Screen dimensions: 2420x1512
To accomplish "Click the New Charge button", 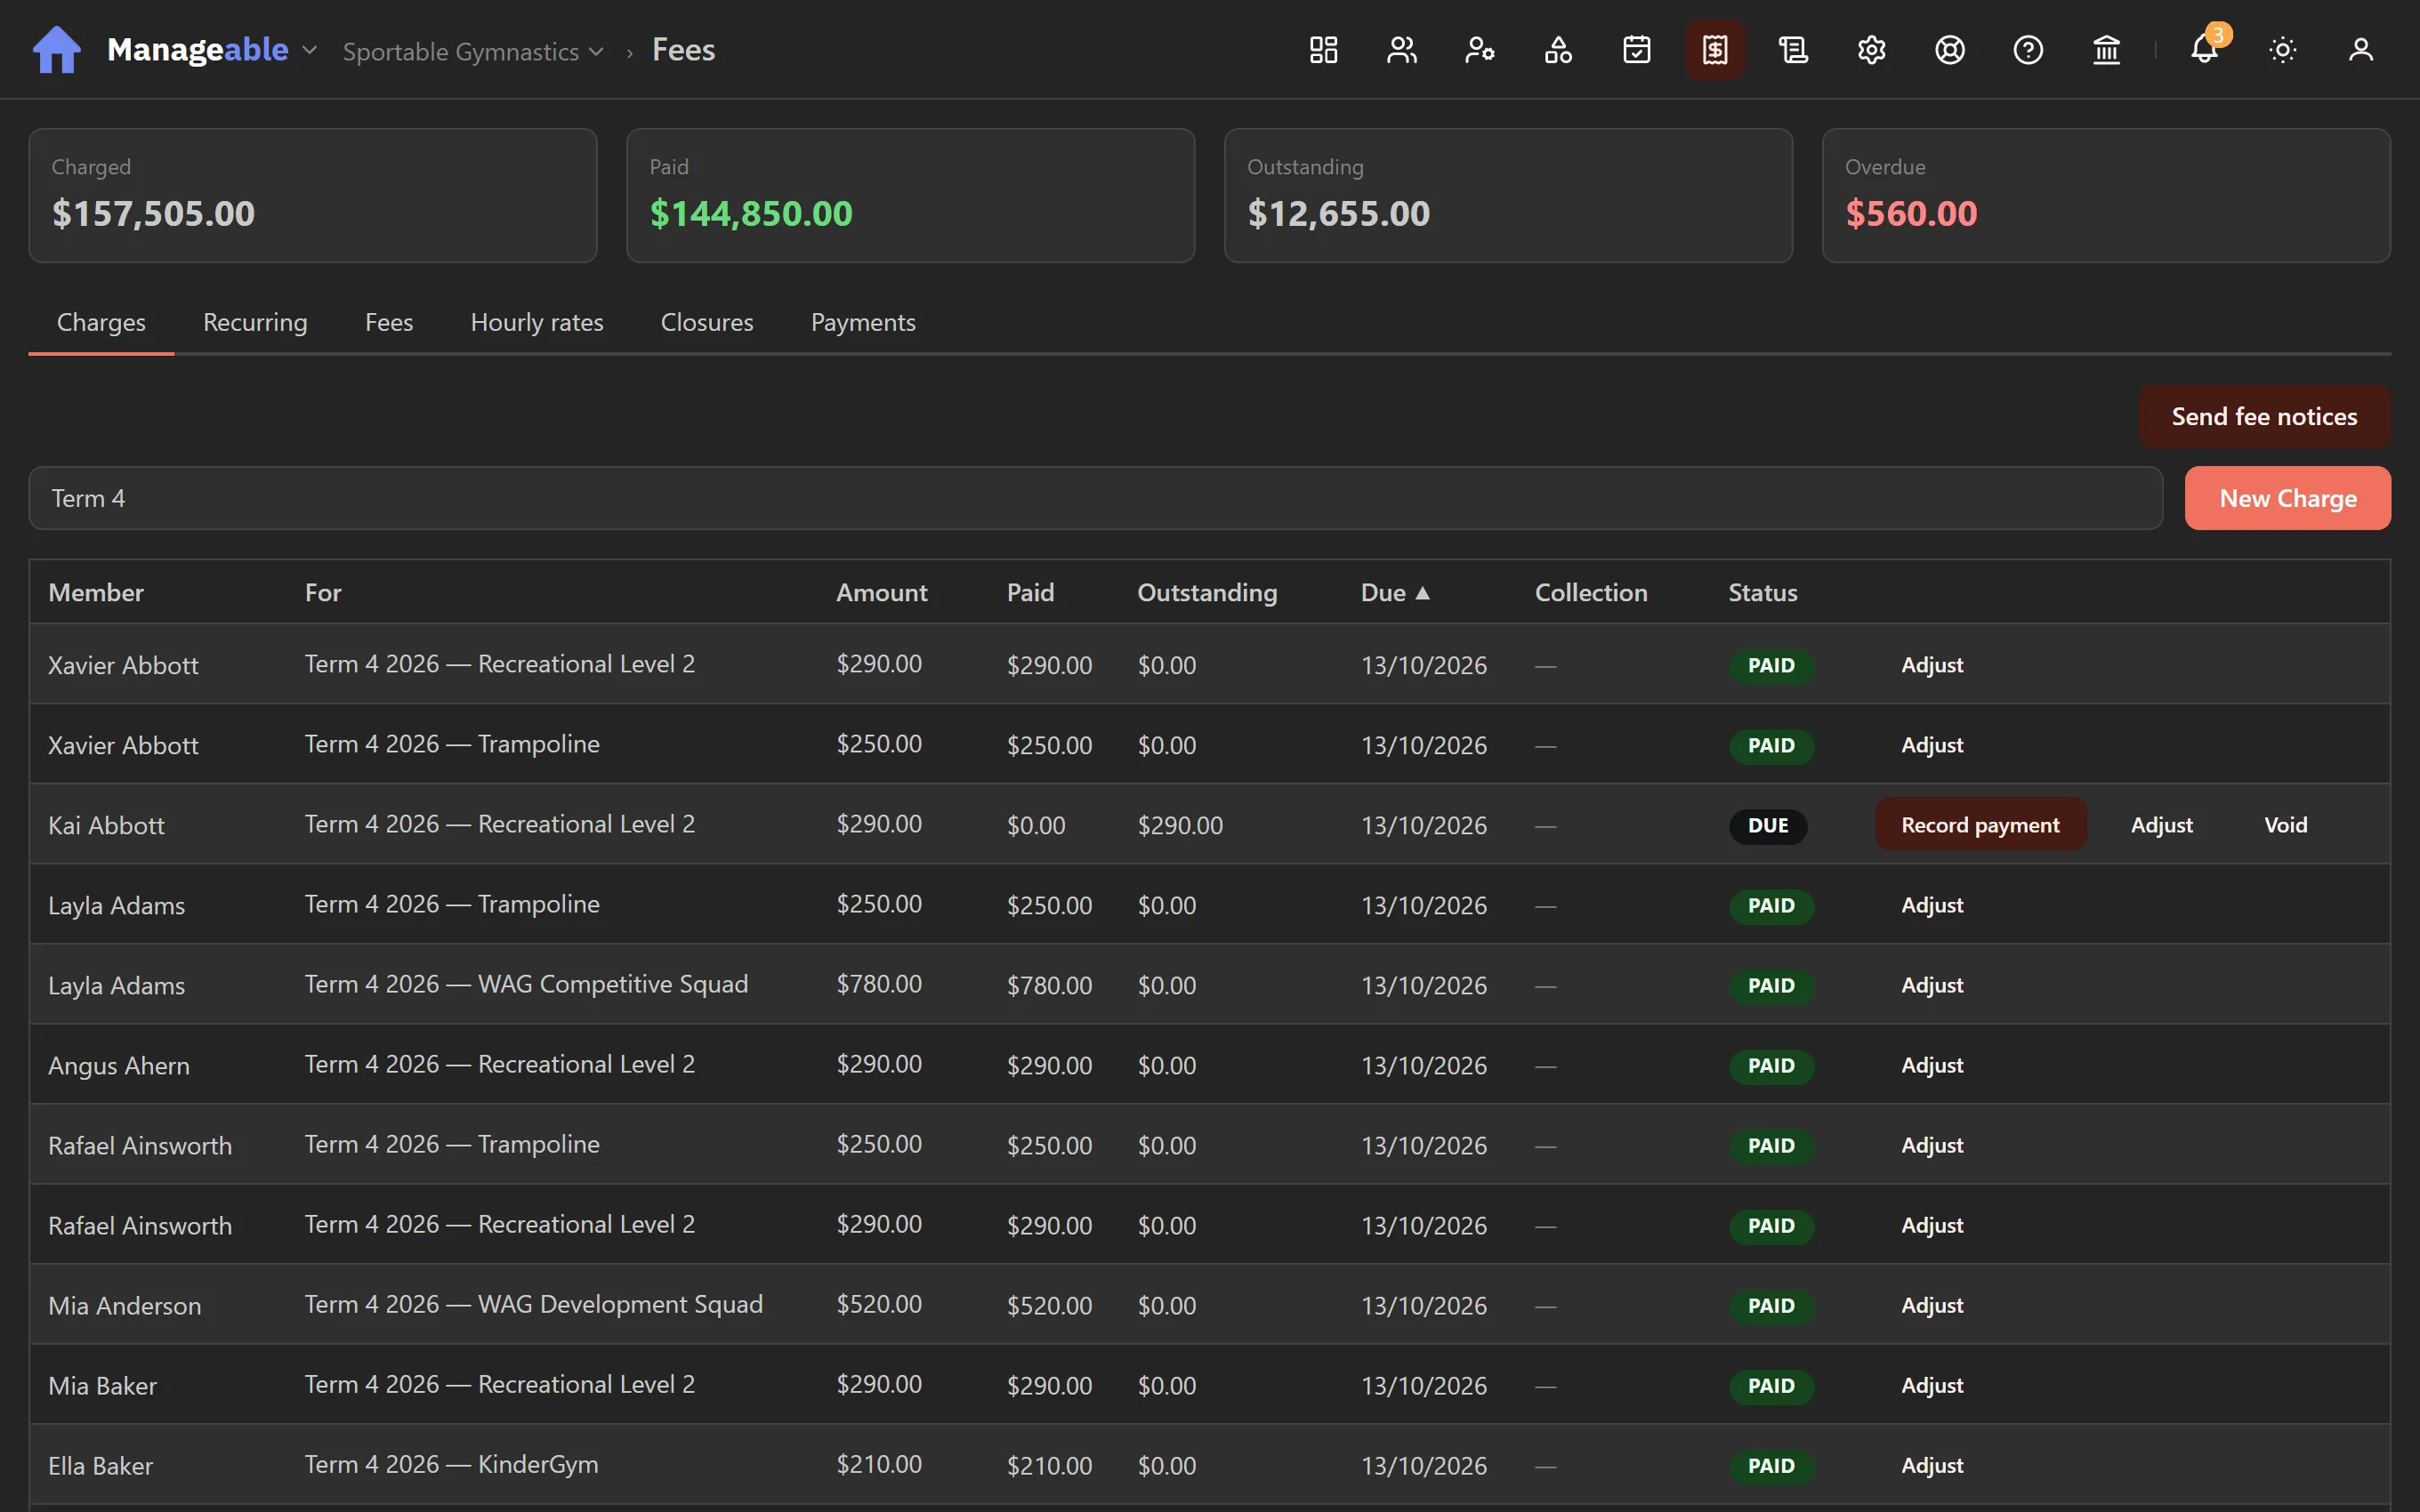I will coord(2288,498).
